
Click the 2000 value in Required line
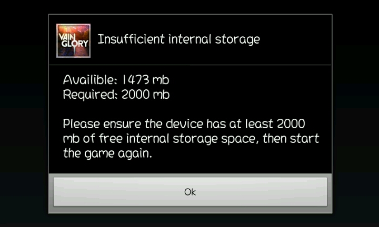click(x=135, y=95)
